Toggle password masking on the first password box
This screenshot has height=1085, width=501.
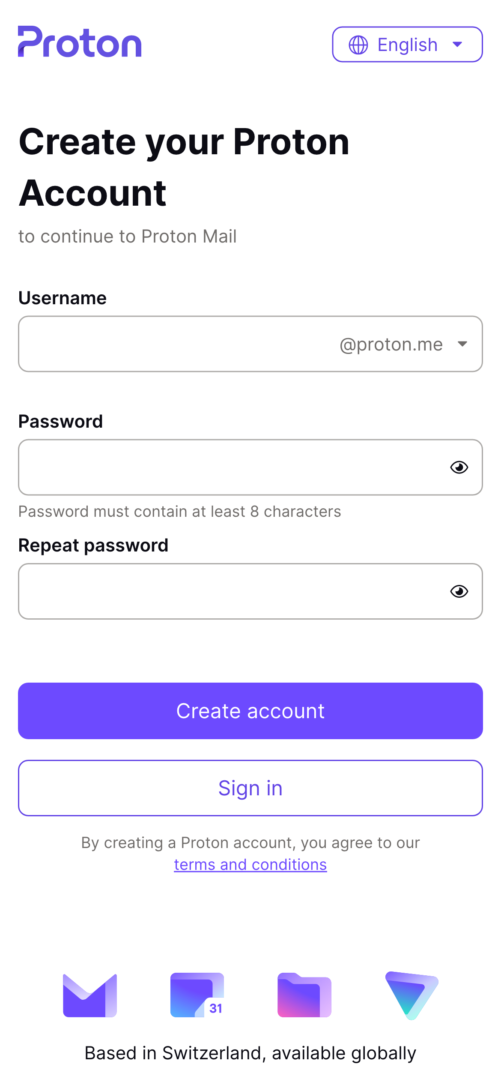point(458,468)
